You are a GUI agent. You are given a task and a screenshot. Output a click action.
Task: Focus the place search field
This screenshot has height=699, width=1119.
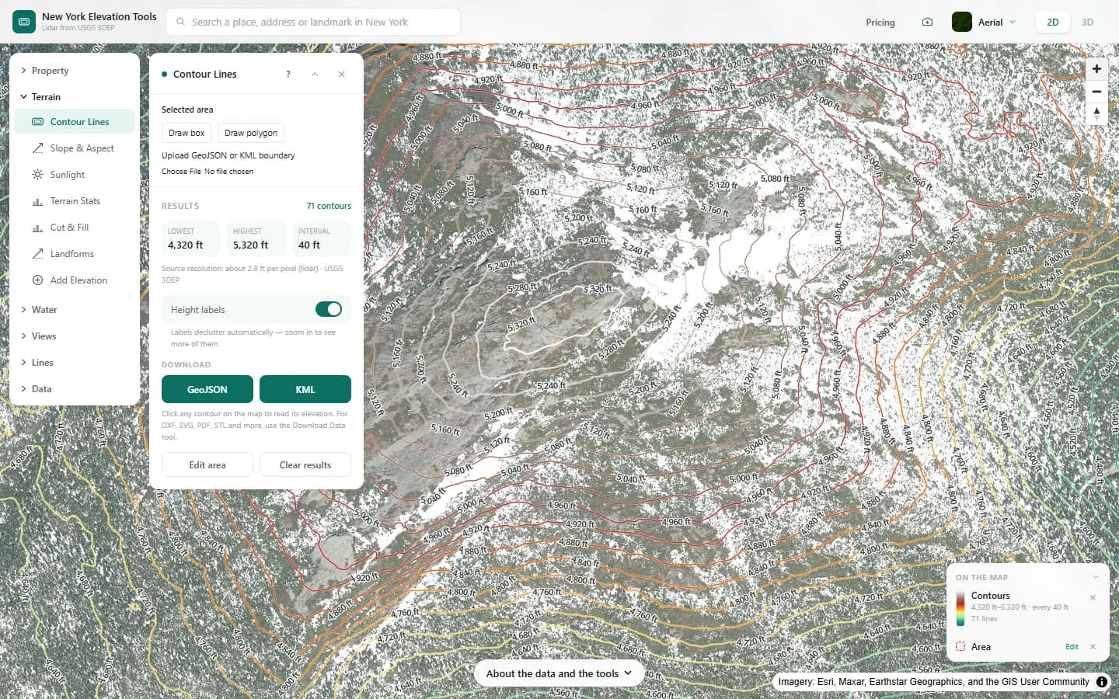pyautogui.click(x=313, y=22)
